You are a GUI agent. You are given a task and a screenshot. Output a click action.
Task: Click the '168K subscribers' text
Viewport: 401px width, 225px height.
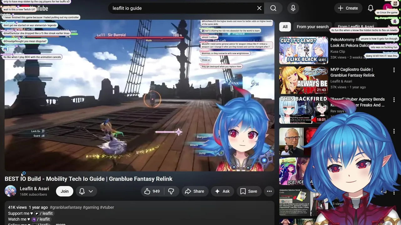[x=34, y=194]
